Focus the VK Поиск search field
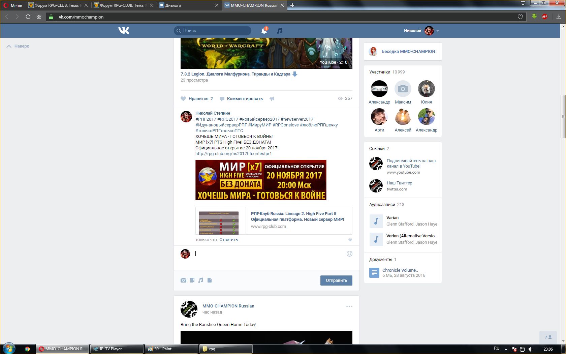566x354 pixels. pos(213,31)
